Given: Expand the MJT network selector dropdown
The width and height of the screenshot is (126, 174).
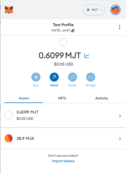Looking at the screenshot, I should (x=94, y=10).
